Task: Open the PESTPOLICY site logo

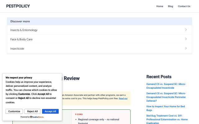Action: click(x=18, y=6)
